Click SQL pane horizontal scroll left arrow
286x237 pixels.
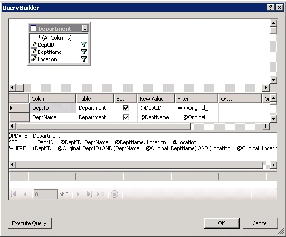tap(12, 165)
